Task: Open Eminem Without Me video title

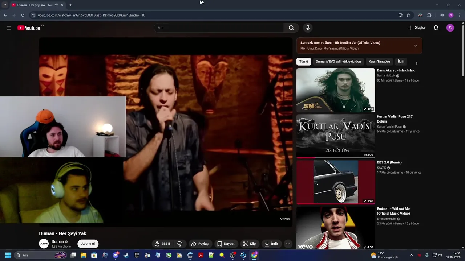Action: pyautogui.click(x=393, y=211)
